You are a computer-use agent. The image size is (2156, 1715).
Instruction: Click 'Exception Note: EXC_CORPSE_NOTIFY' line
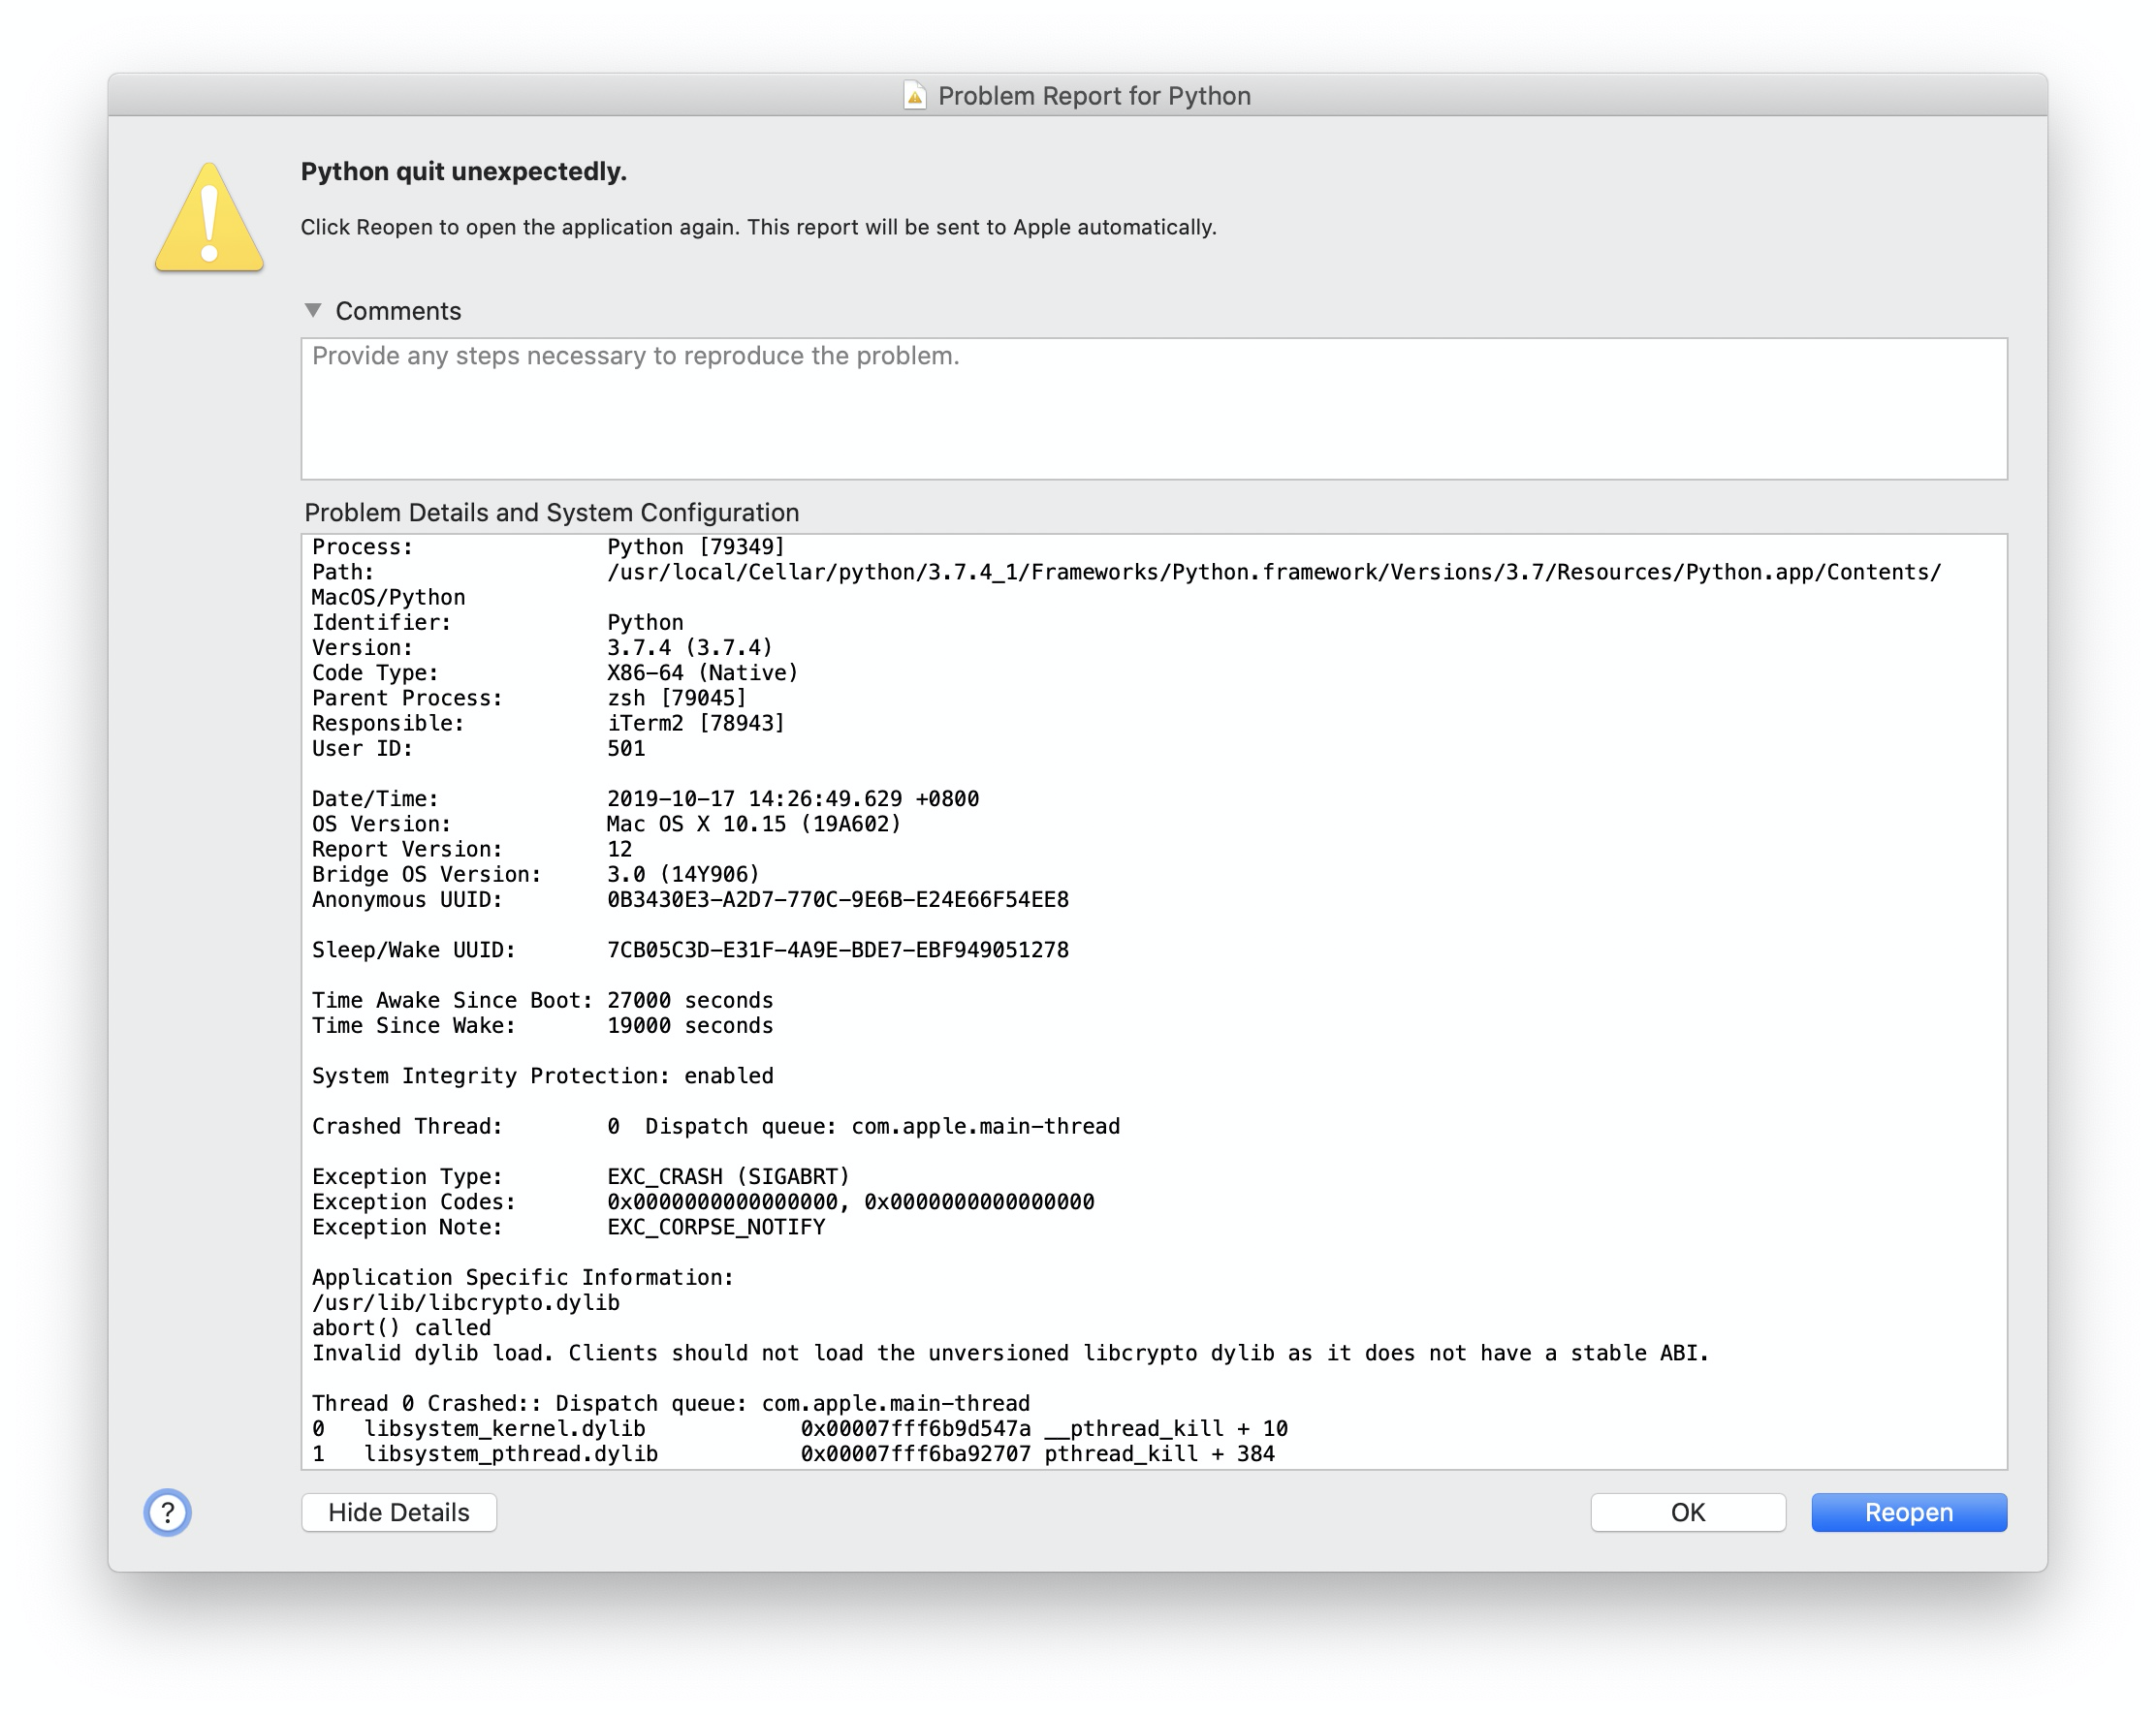click(568, 1227)
